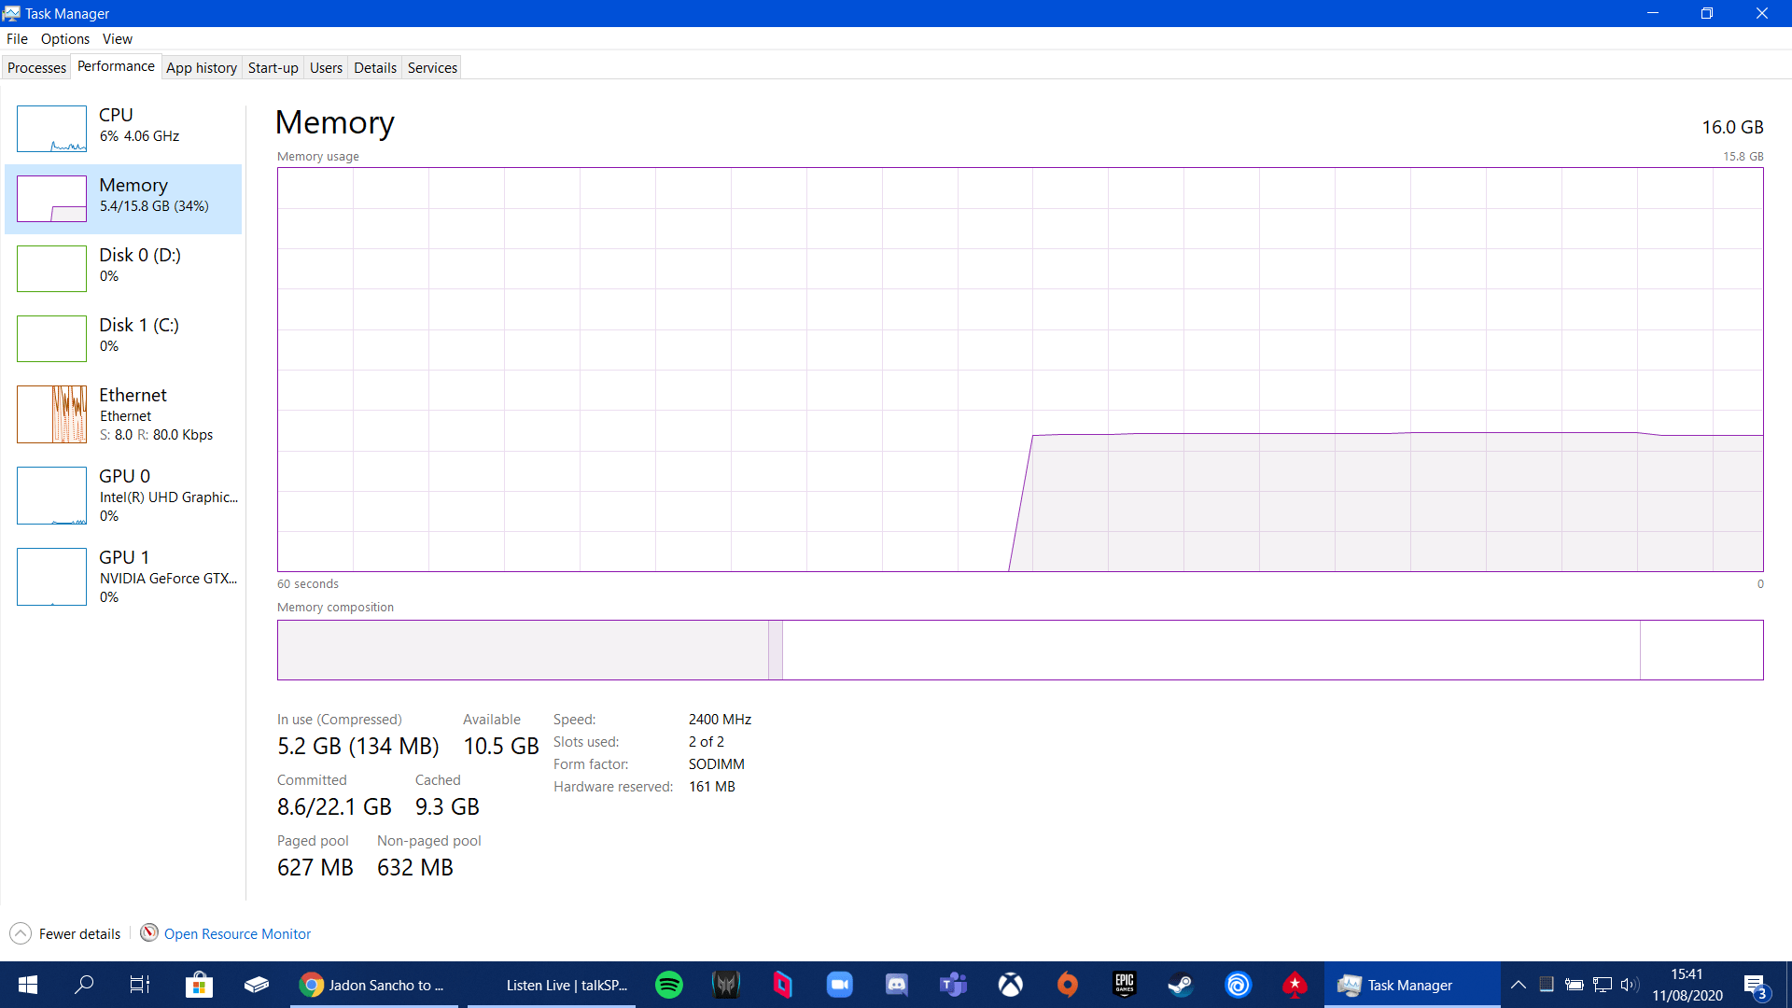The image size is (1792, 1008).
Task: Click the volume icon in system tray
Action: [1629, 985]
